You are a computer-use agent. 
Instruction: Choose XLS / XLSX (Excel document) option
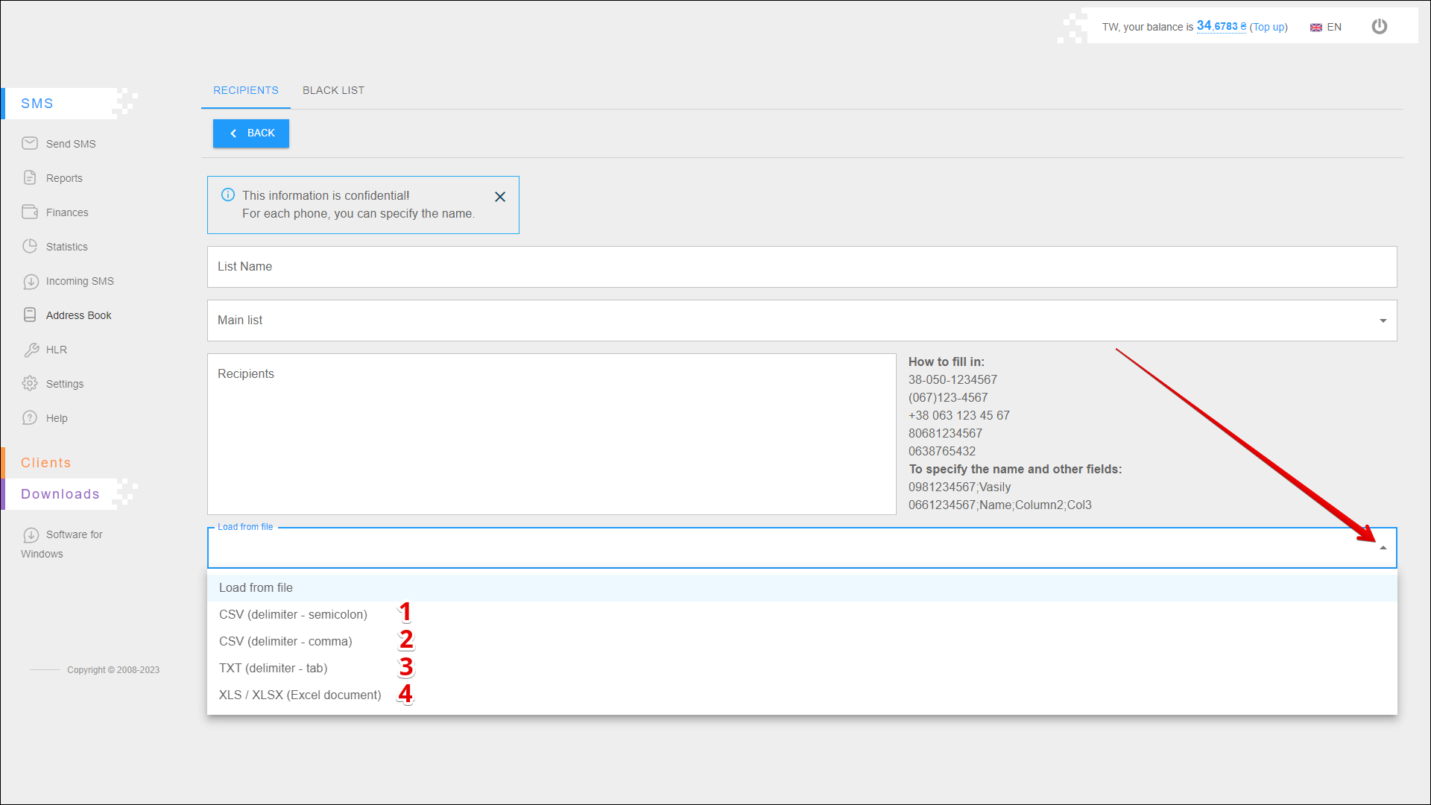click(300, 695)
